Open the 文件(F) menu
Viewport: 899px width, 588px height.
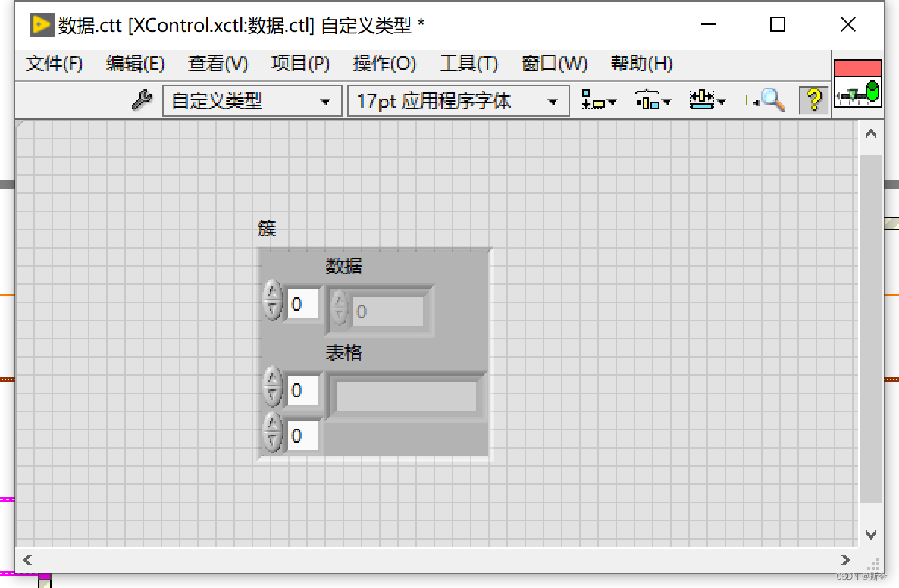tap(54, 64)
